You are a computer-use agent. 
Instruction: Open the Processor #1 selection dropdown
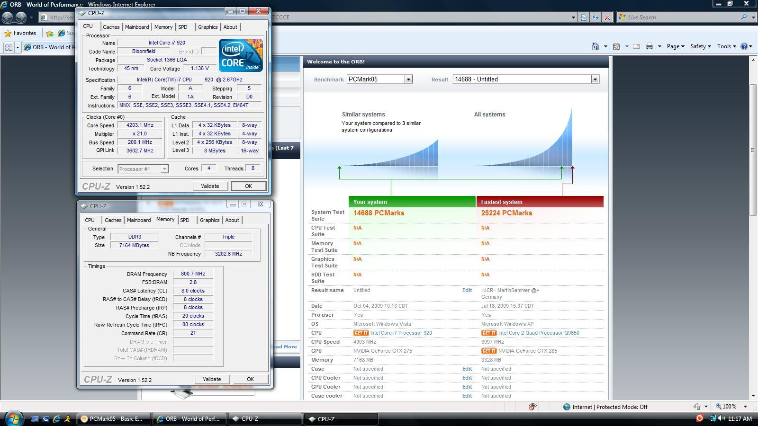click(x=164, y=169)
